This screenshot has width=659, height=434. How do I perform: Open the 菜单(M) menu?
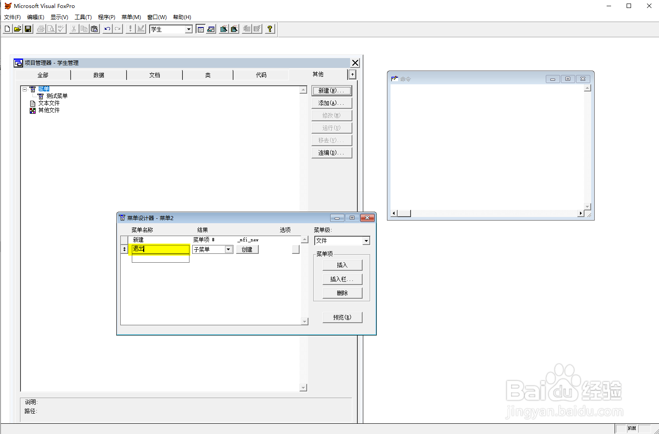131,17
